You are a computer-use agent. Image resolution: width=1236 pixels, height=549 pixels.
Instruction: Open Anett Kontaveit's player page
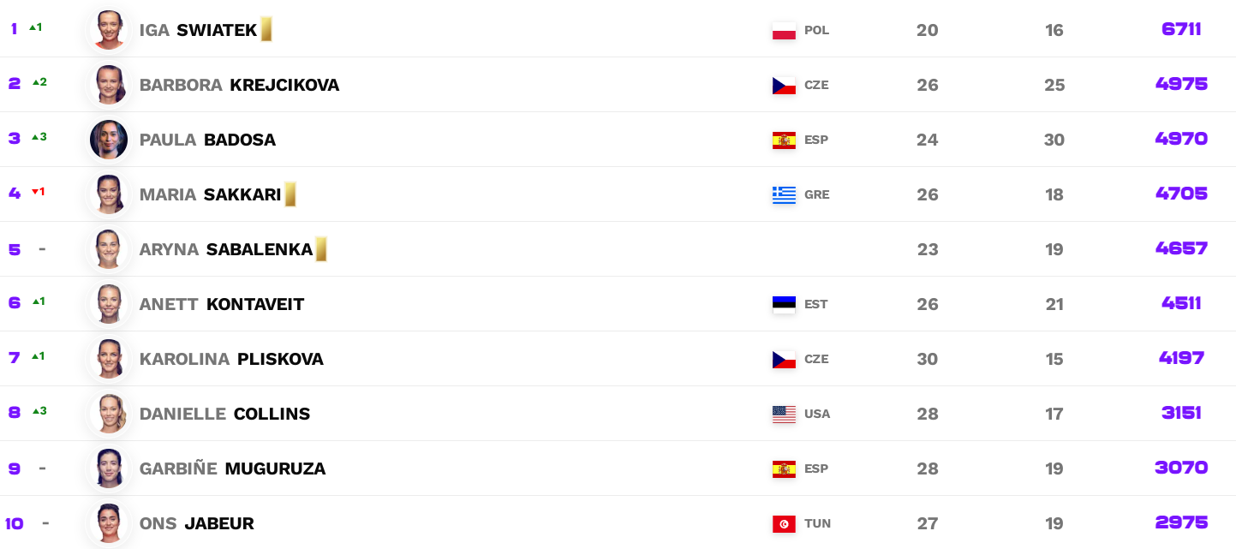tap(222, 304)
